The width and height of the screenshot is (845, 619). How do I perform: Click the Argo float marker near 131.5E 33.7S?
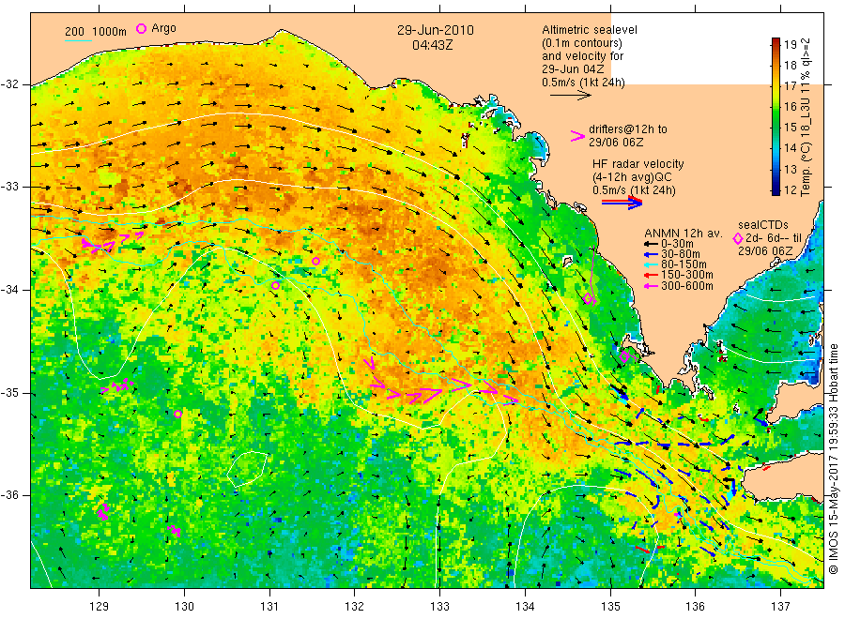pos(315,261)
